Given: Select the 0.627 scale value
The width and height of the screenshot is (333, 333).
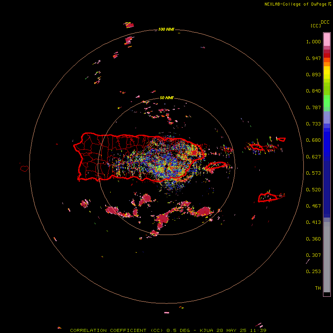Looking at the screenshot, I should tap(313, 157).
